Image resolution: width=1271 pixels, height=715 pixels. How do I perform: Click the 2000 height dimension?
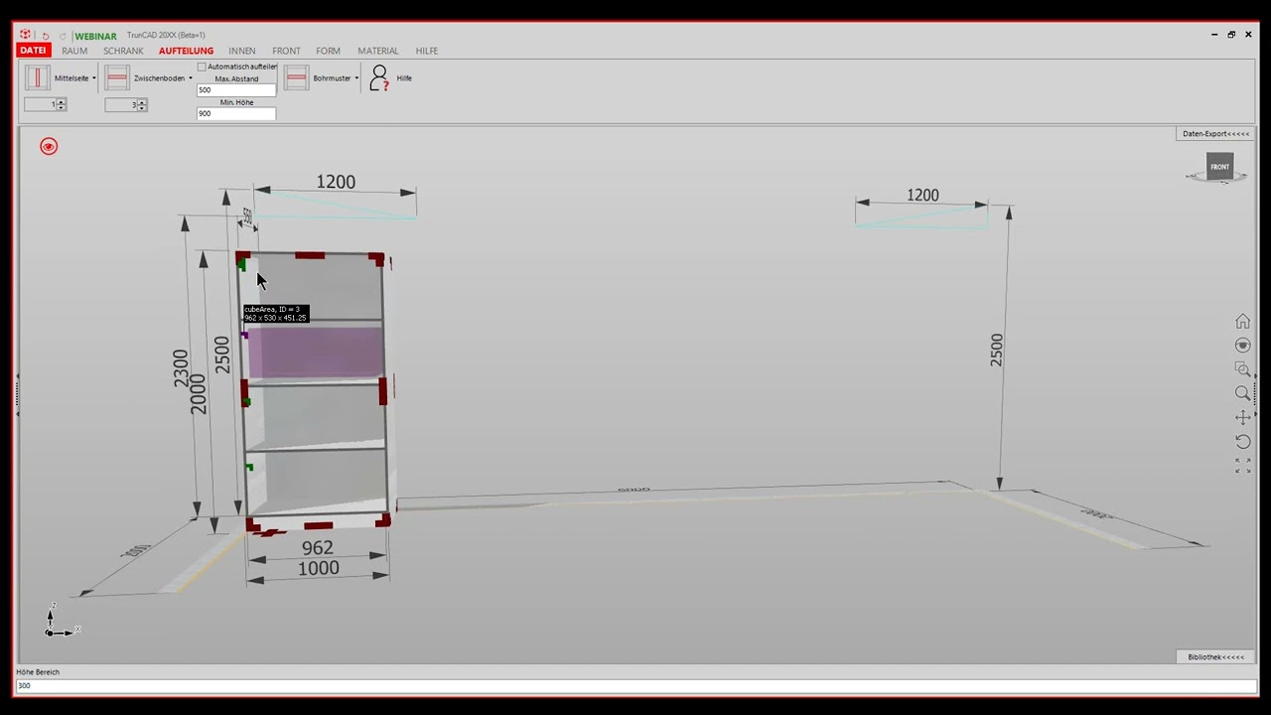pos(199,393)
